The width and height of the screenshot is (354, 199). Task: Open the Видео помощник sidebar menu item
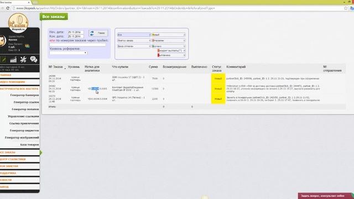tap(20, 82)
